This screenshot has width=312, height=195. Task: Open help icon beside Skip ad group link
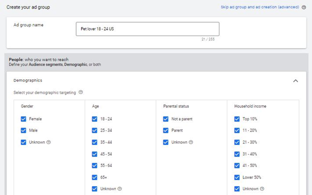coord(303,7)
